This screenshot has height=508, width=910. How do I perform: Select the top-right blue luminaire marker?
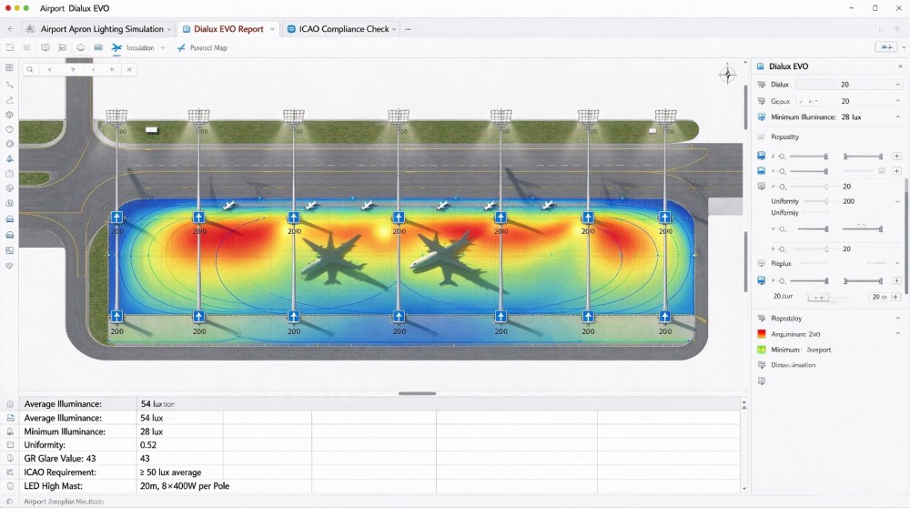pyautogui.click(x=665, y=218)
